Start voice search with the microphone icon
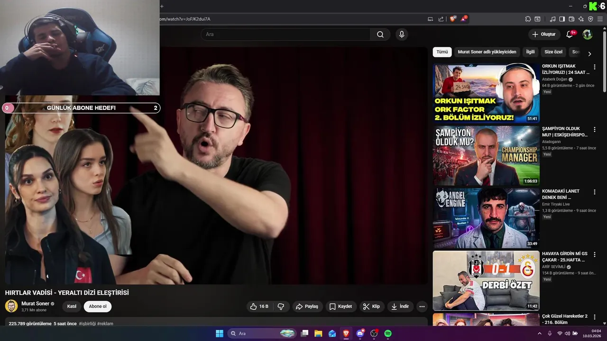Image resolution: width=607 pixels, height=341 pixels. tap(402, 35)
